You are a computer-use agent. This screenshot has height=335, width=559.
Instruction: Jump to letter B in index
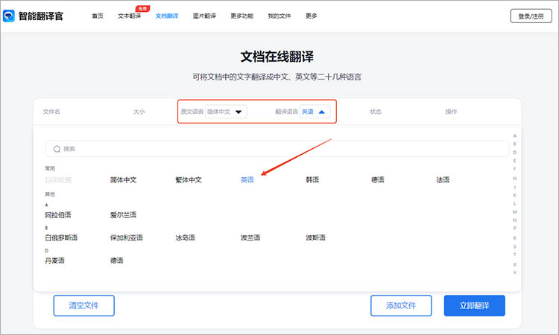[x=515, y=144]
